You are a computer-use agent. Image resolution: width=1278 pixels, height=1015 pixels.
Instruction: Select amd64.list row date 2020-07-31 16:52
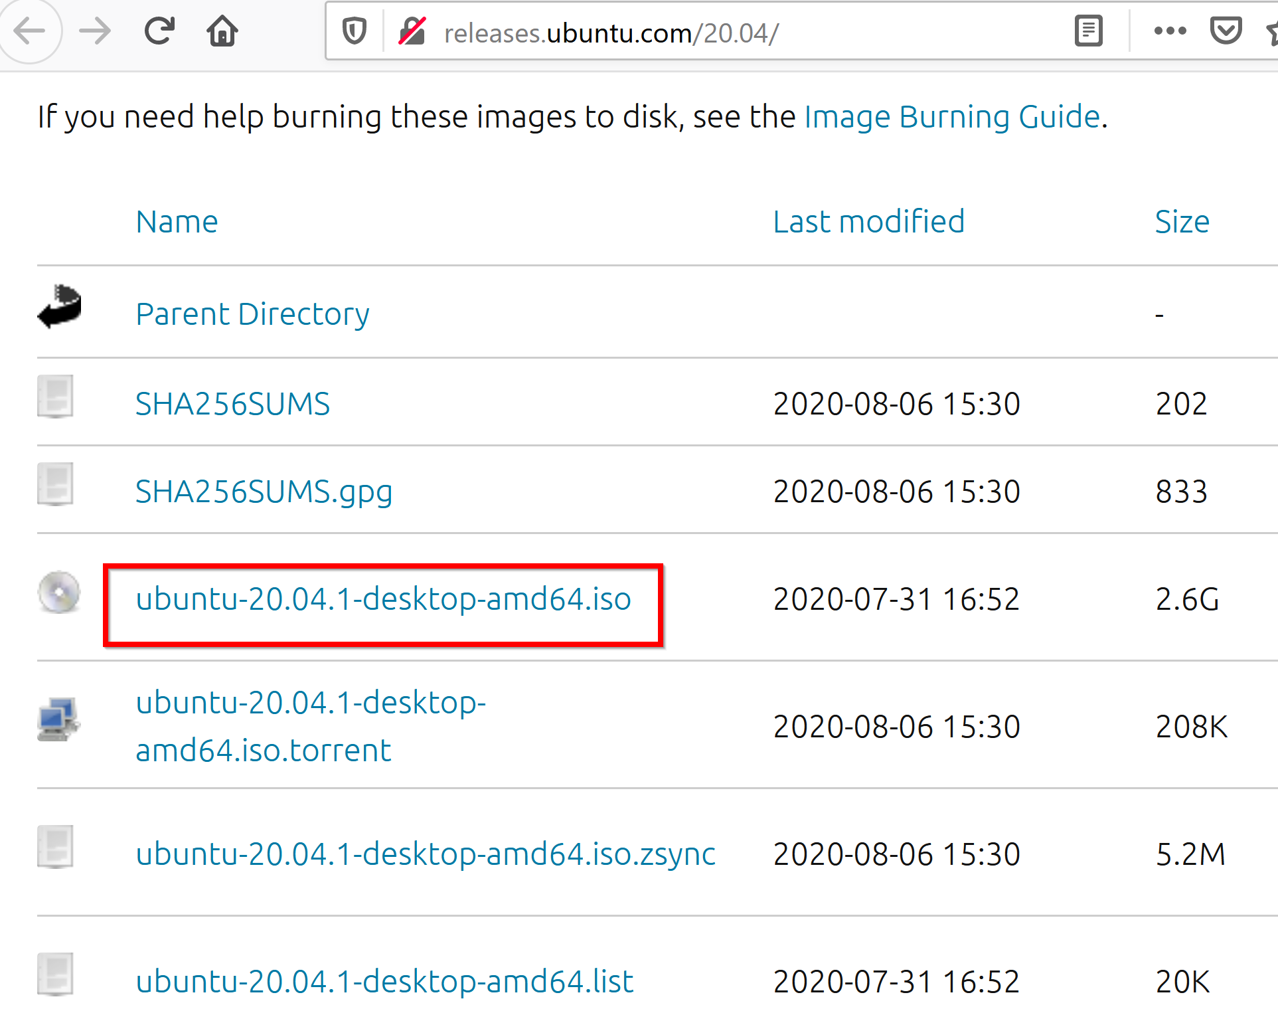(x=896, y=982)
